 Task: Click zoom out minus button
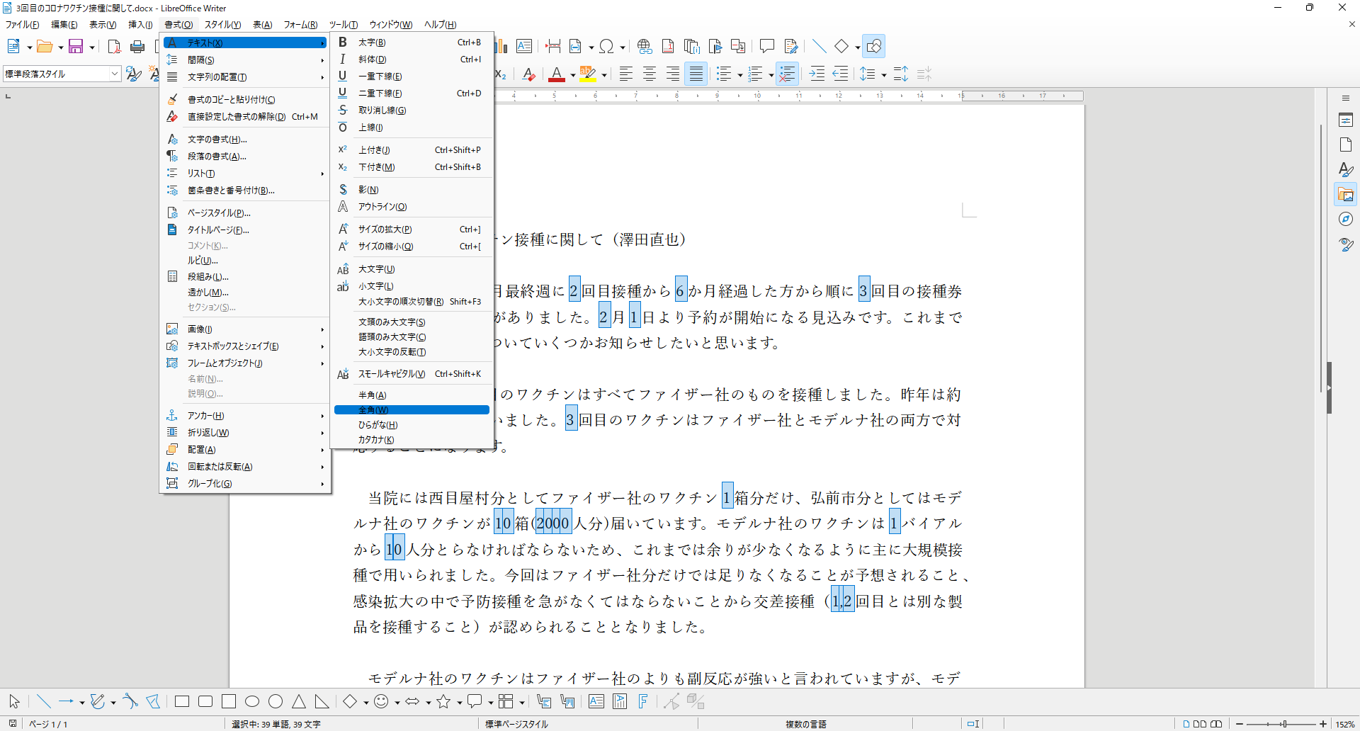[1240, 724]
